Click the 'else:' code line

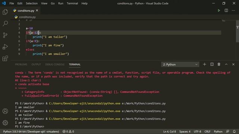pyautogui.click(x=30, y=50)
